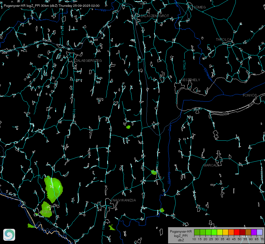Screen dimensions: 265x244
Task: Click the NAGYKANIZSA city label
Action: point(124,200)
